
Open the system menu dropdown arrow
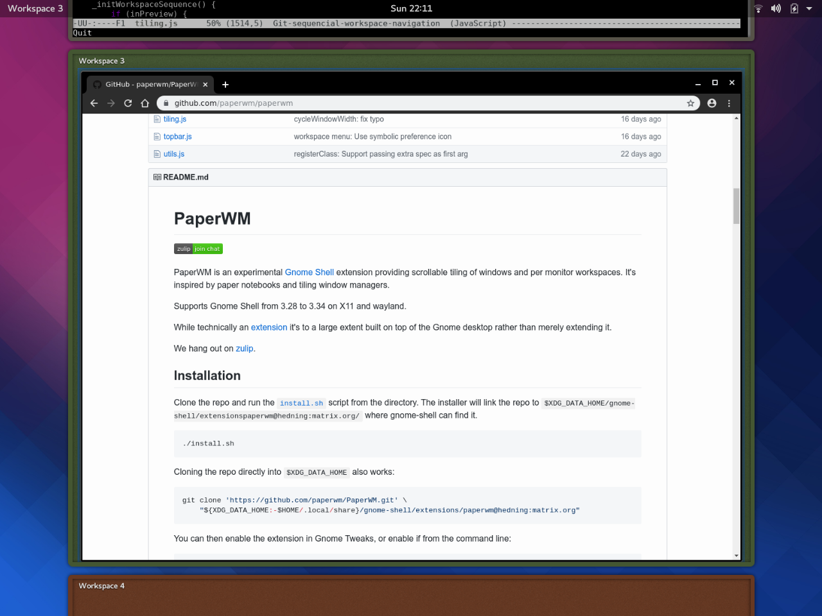(809, 8)
